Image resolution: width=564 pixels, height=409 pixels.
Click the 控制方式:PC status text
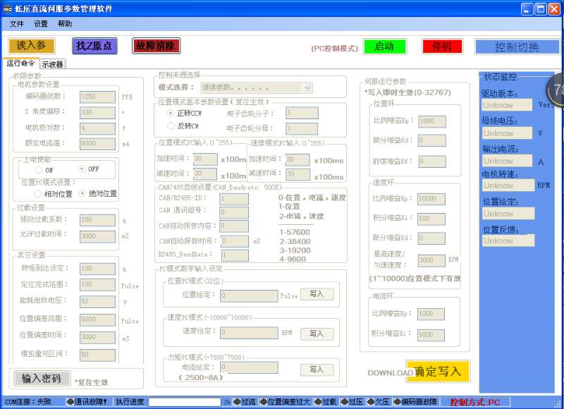tap(474, 402)
